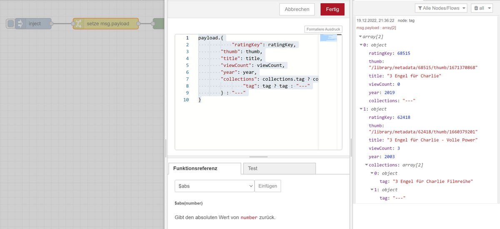This screenshot has height=229, width=500.
Task: Switch to the Funktionsreferenz tab
Action: (x=205, y=168)
